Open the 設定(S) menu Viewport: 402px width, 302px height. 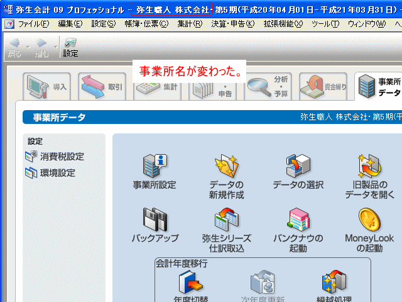104,24
